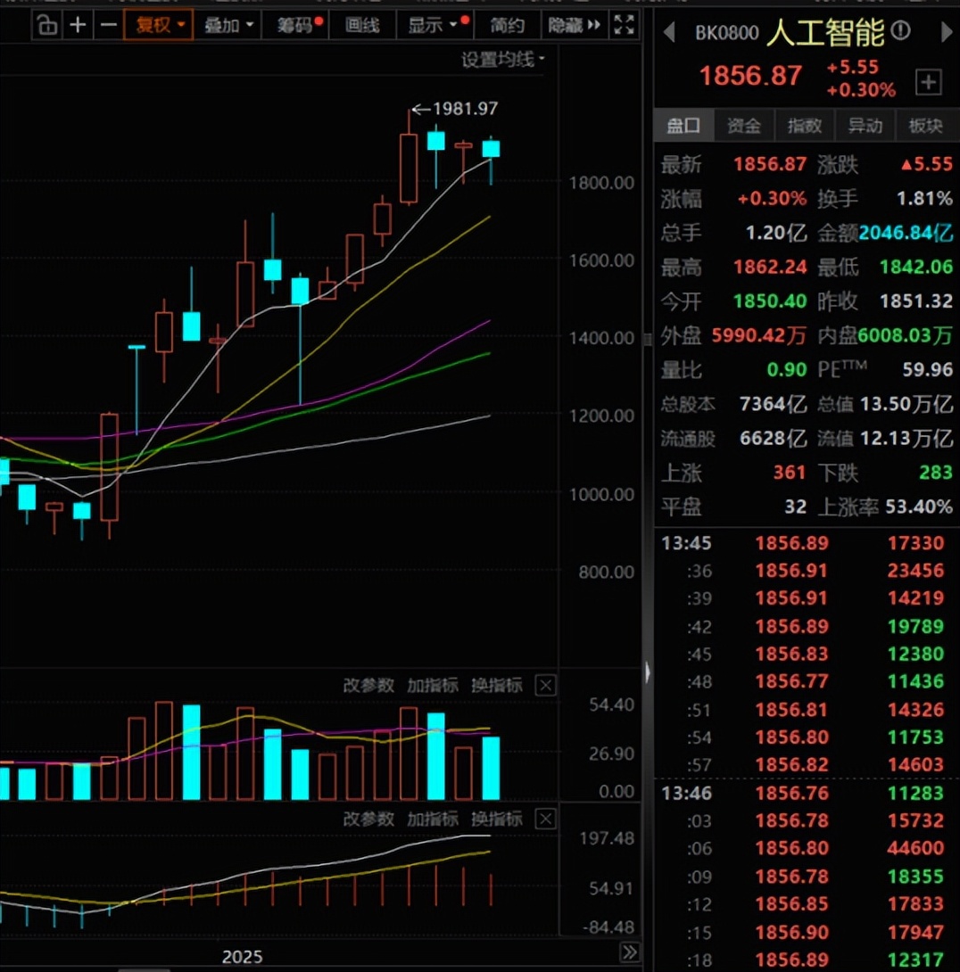
Task: Switch to the 资金 tab
Action: coord(744,126)
